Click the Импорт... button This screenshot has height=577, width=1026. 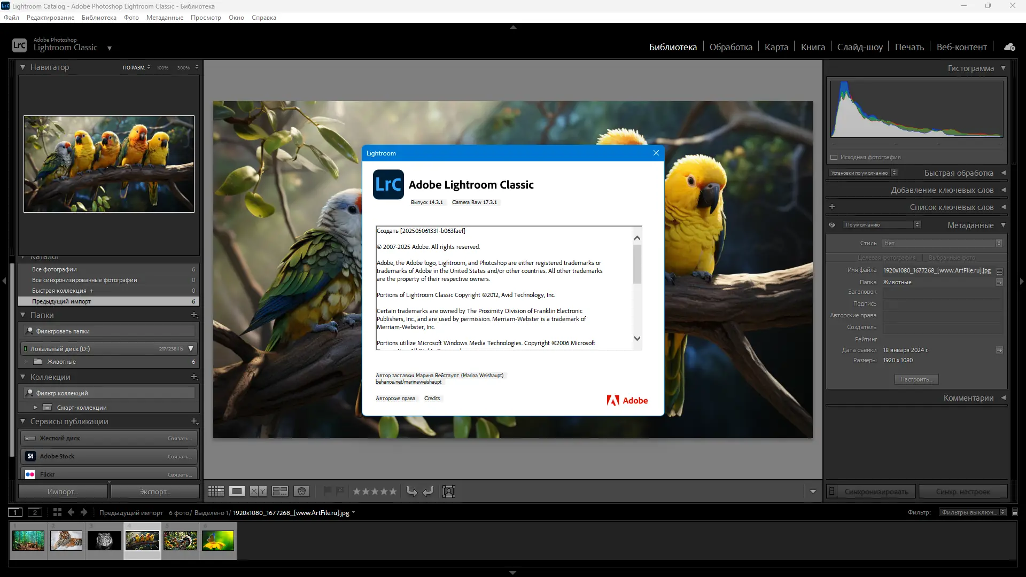pyautogui.click(x=63, y=492)
